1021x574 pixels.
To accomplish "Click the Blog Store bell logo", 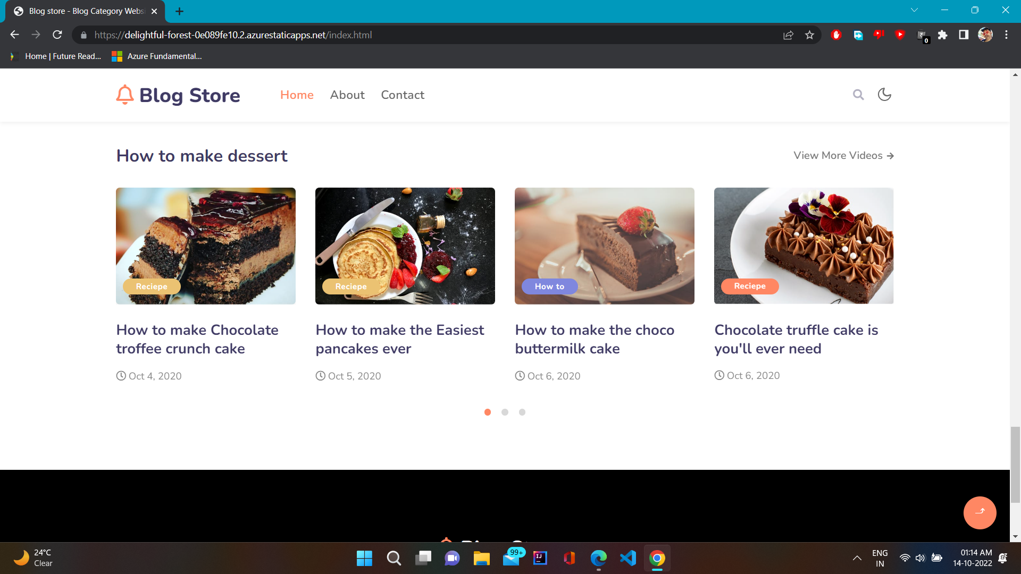I will [125, 95].
